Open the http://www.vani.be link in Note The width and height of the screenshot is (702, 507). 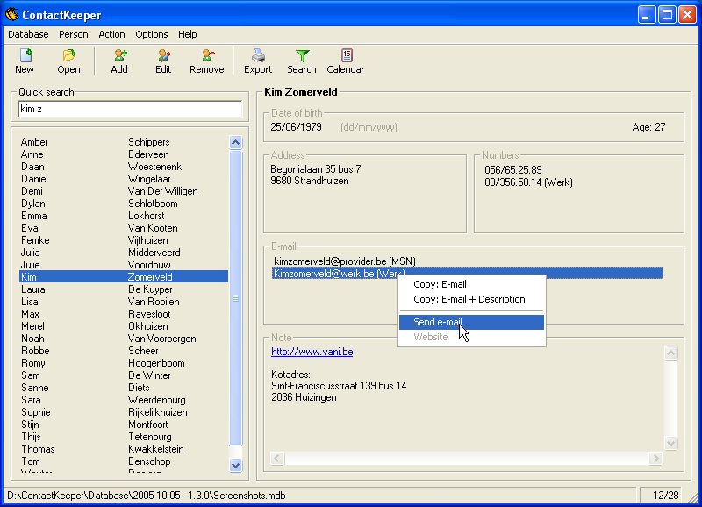tap(312, 352)
